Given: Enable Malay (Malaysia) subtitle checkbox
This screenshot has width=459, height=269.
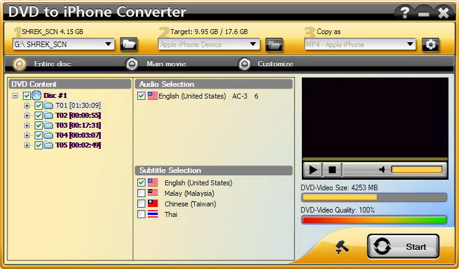Looking at the screenshot, I should pos(142,193).
